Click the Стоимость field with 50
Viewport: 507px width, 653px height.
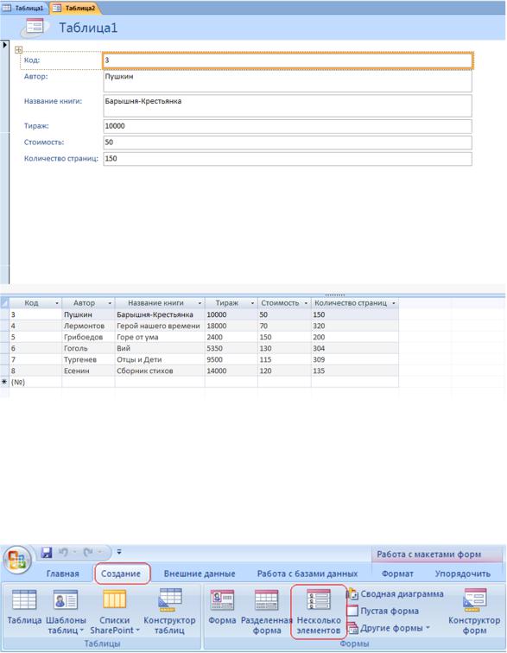pyautogui.click(x=288, y=143)
